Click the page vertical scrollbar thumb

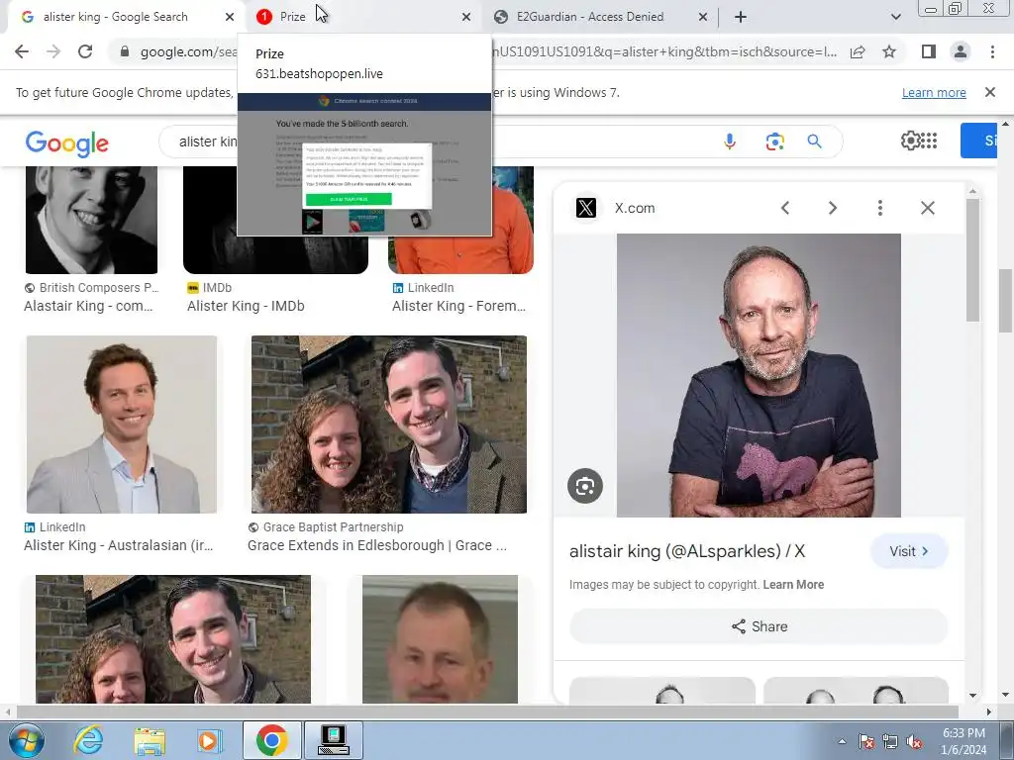1006,300
